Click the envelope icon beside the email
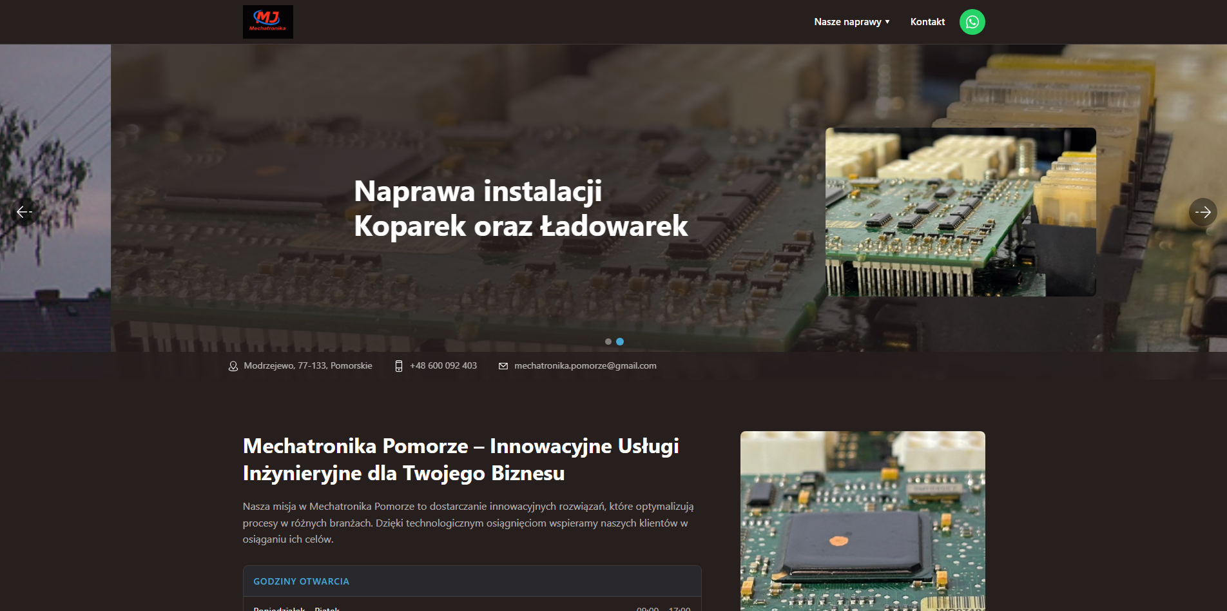The width and height of the screenshot is (1227, 611). click(x=503, y=366)
